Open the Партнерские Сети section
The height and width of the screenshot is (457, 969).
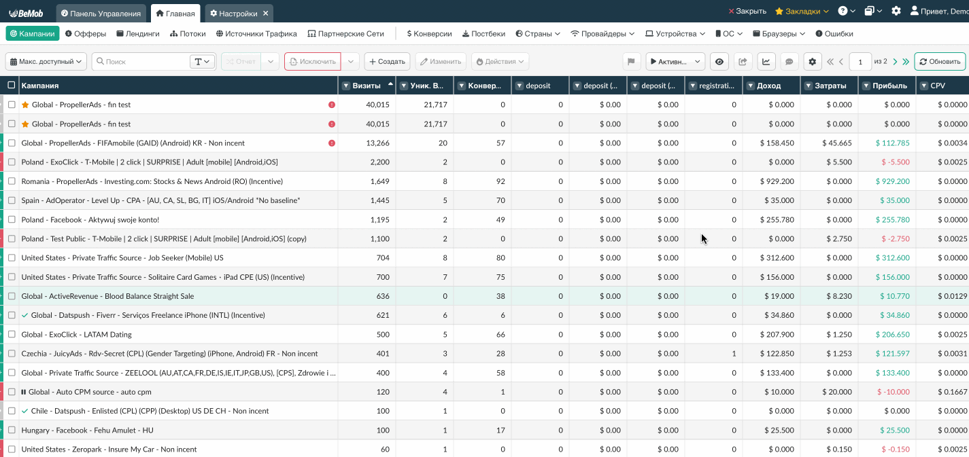pyautogui.click(x=346, y=33)
